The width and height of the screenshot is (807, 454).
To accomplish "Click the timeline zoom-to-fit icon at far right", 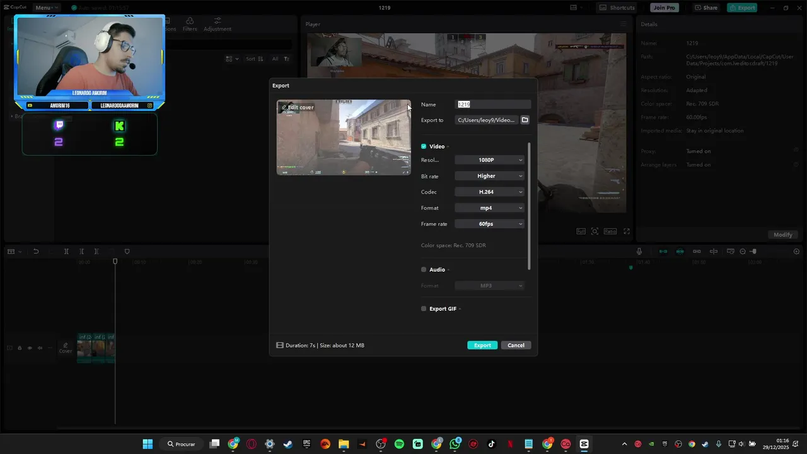I will coord(796,252).
